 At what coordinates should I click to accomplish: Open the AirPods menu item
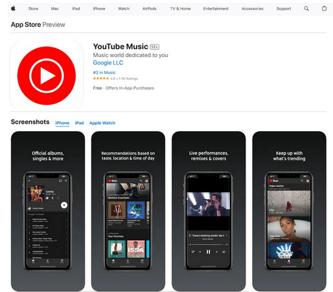[150, 8]
